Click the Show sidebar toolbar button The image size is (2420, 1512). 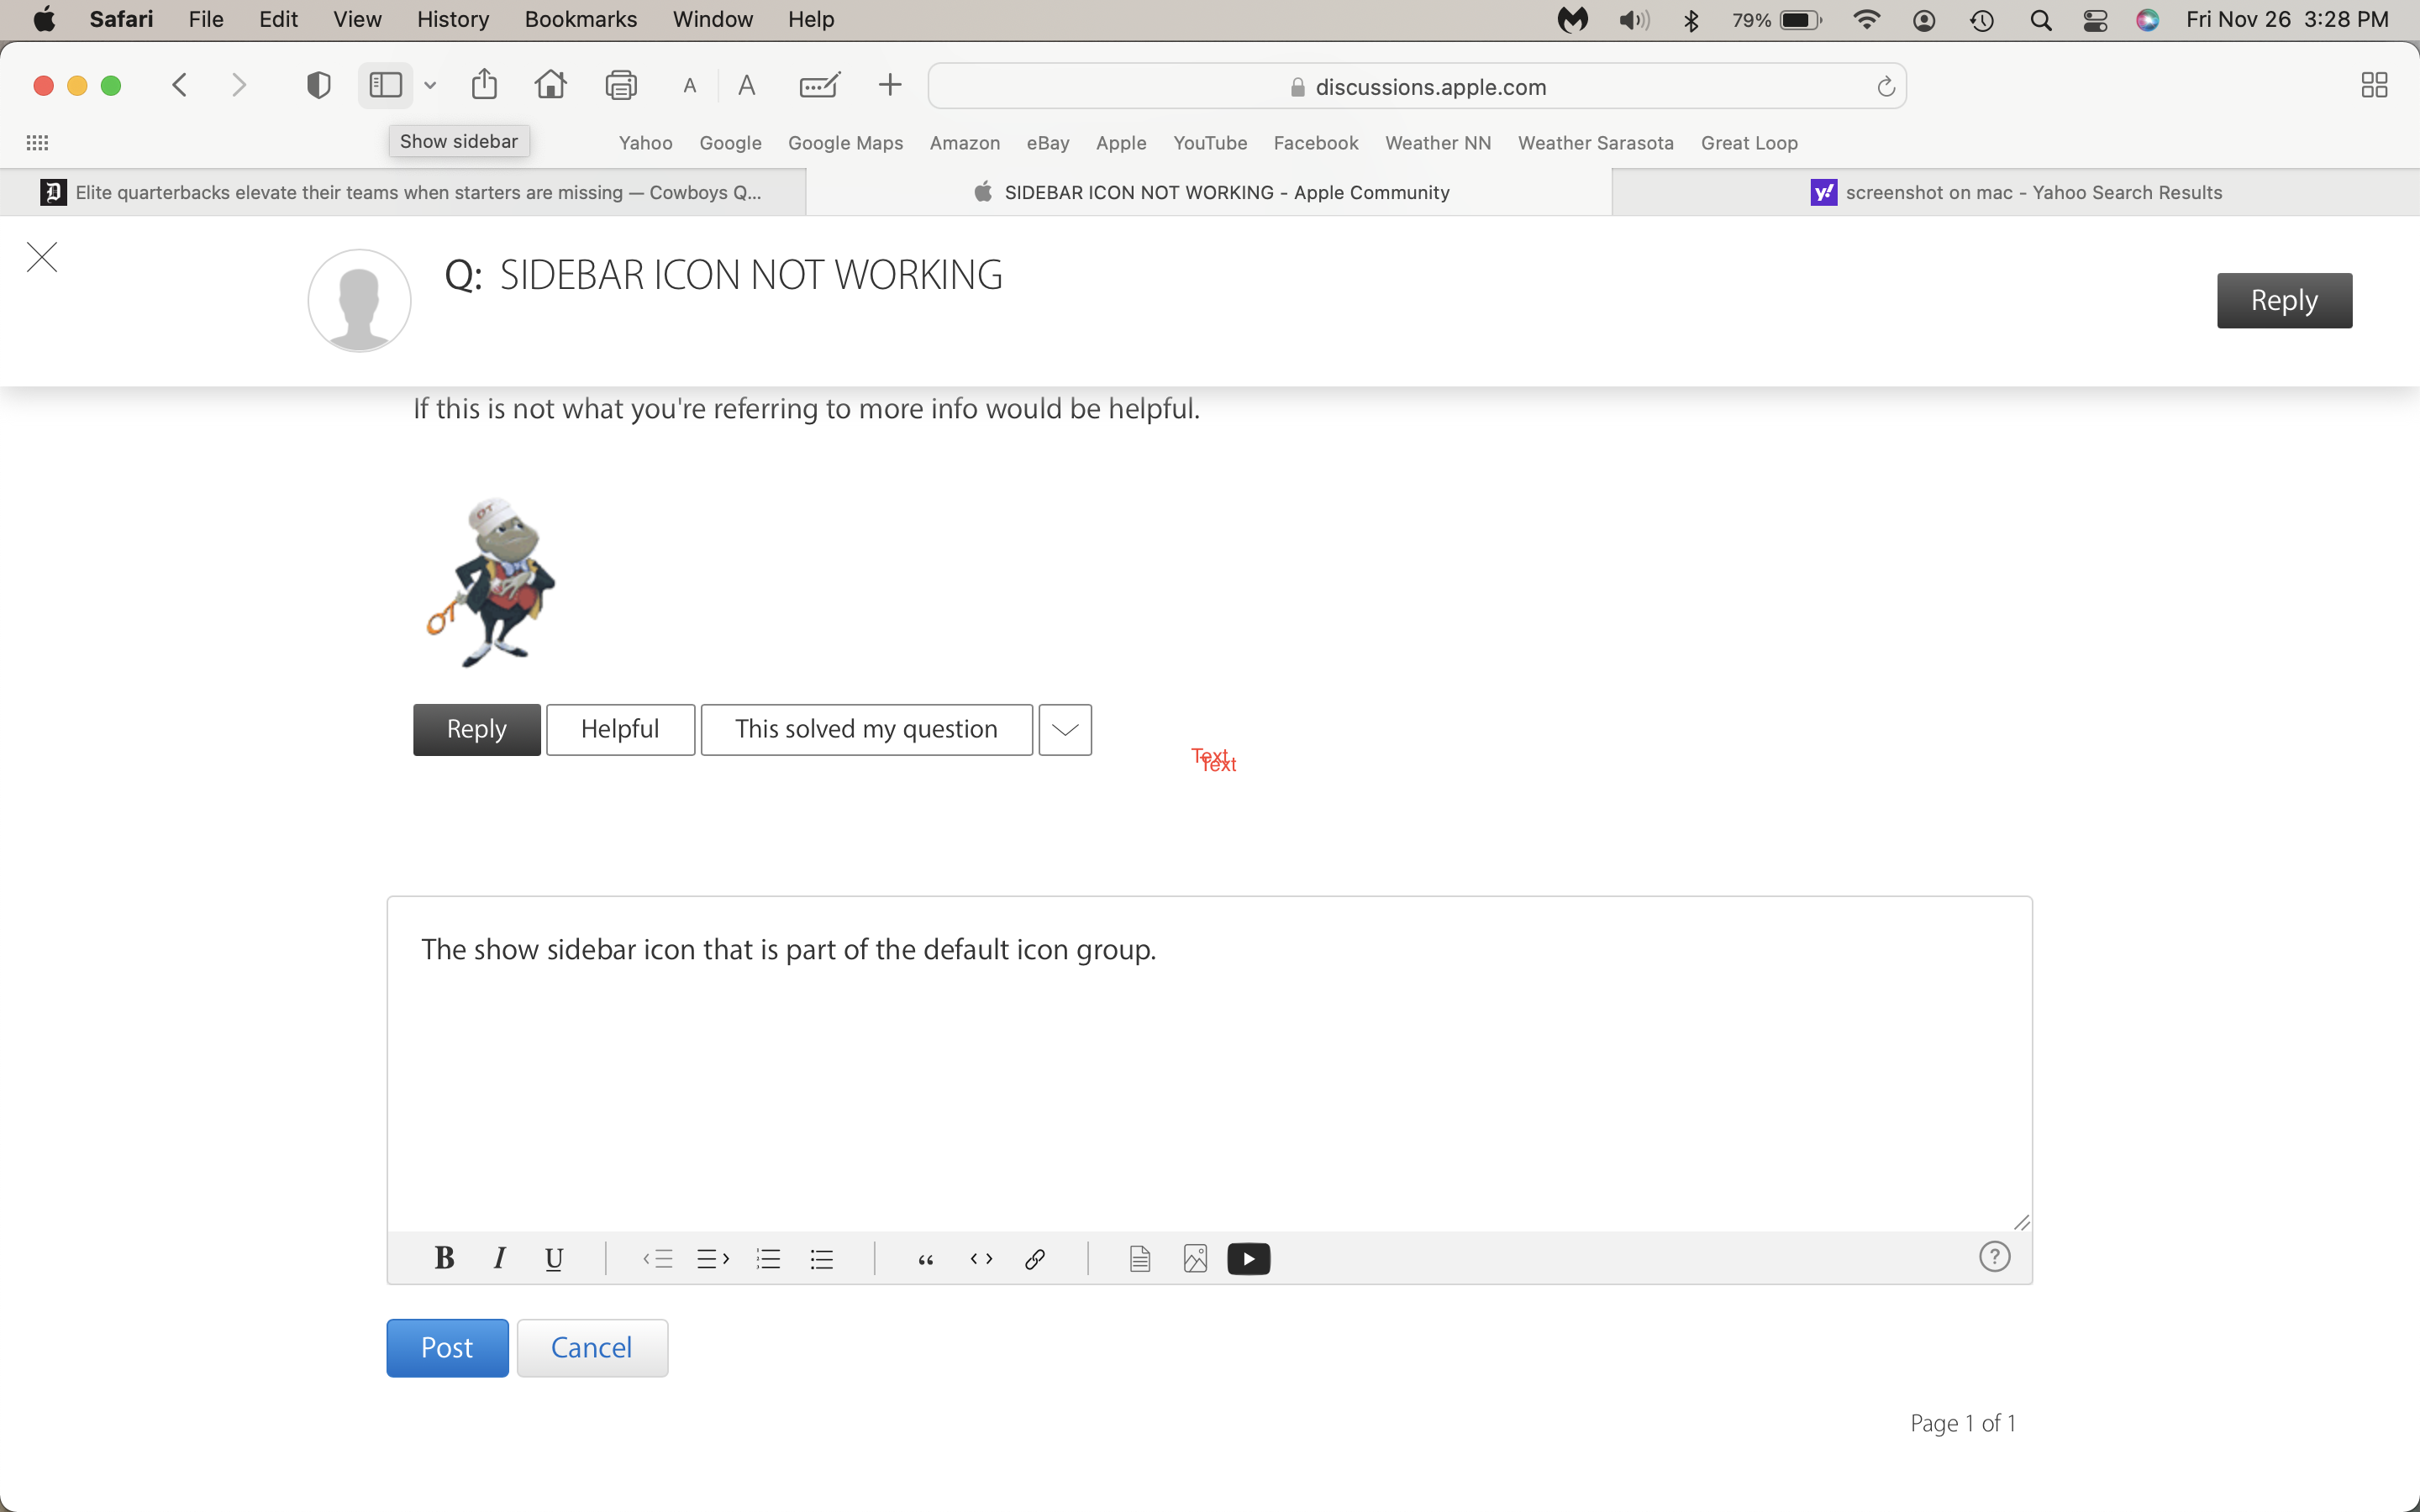[385, 86]
